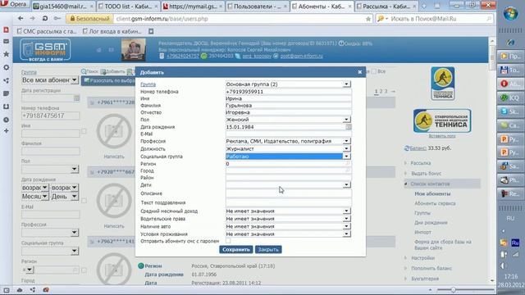Open СМС рассылка bookmark bar link
525x295 pixels.
tap(47, 31)
